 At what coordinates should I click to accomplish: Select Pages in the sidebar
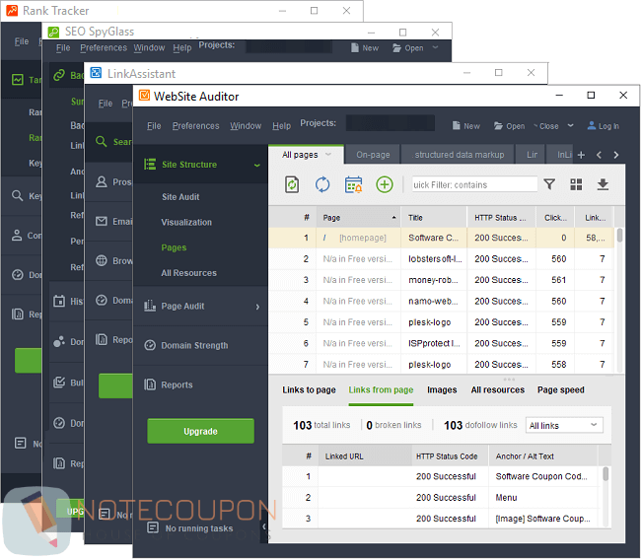[x=174, y=247]
